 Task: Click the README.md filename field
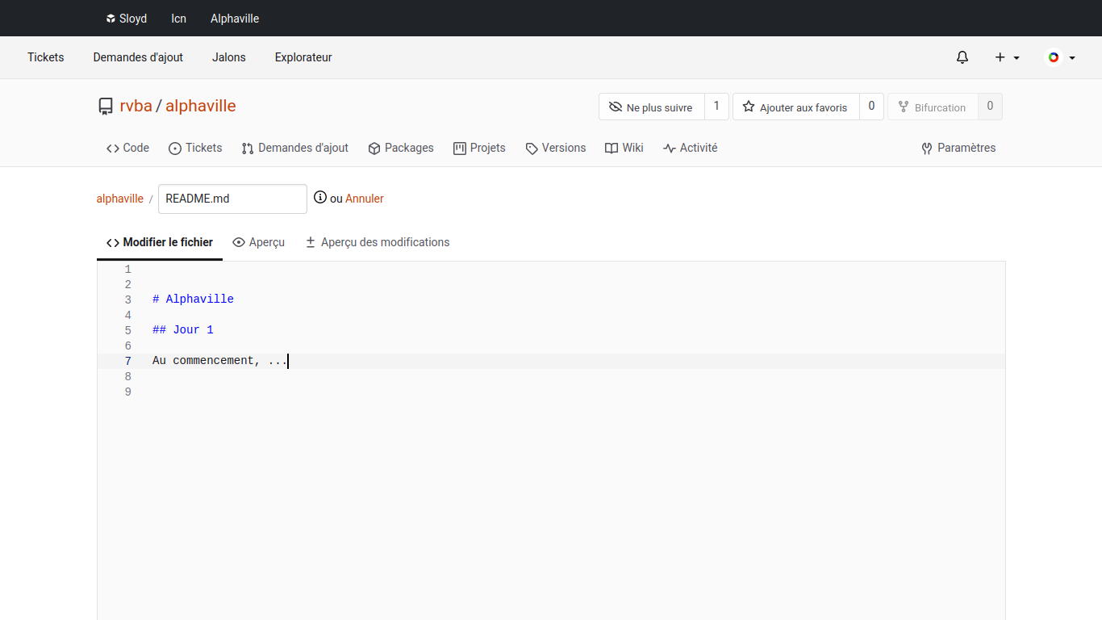(x=232, y=199)
